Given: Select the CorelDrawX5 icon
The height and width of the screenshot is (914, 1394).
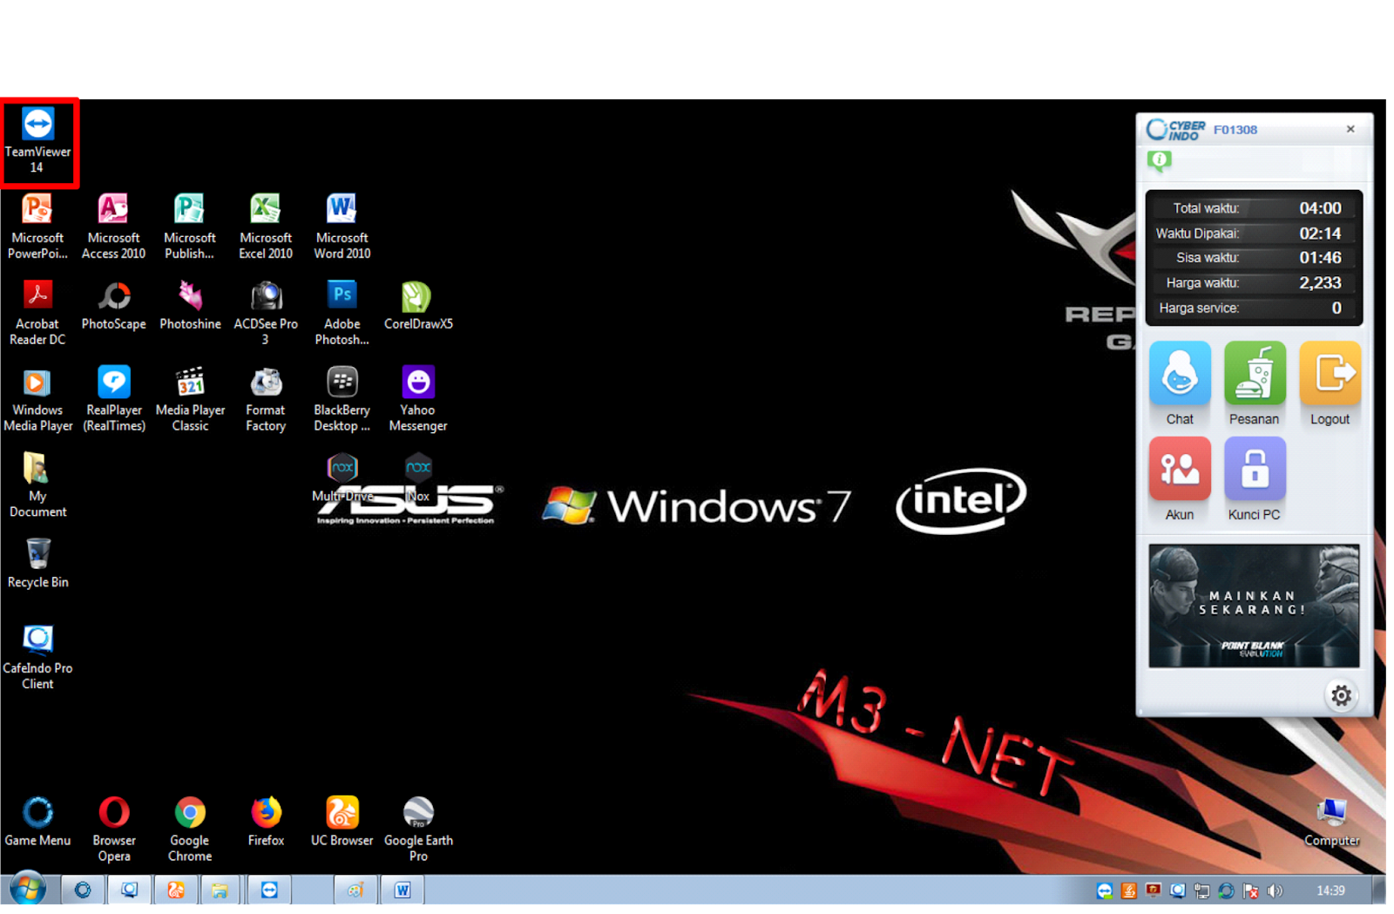Looking at the screenshot, I should point(418,306).
